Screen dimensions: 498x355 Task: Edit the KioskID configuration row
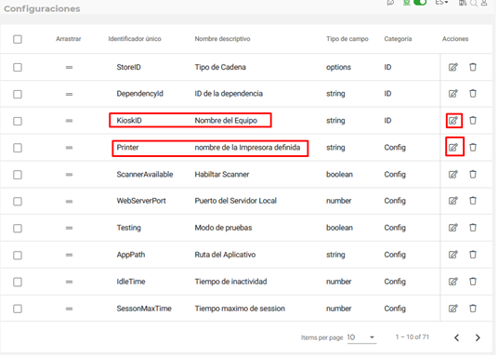pyautogui.click(x=453, y=121)
